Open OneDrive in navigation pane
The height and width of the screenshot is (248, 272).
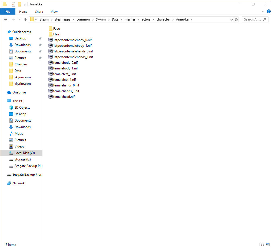tap(16, 93)
